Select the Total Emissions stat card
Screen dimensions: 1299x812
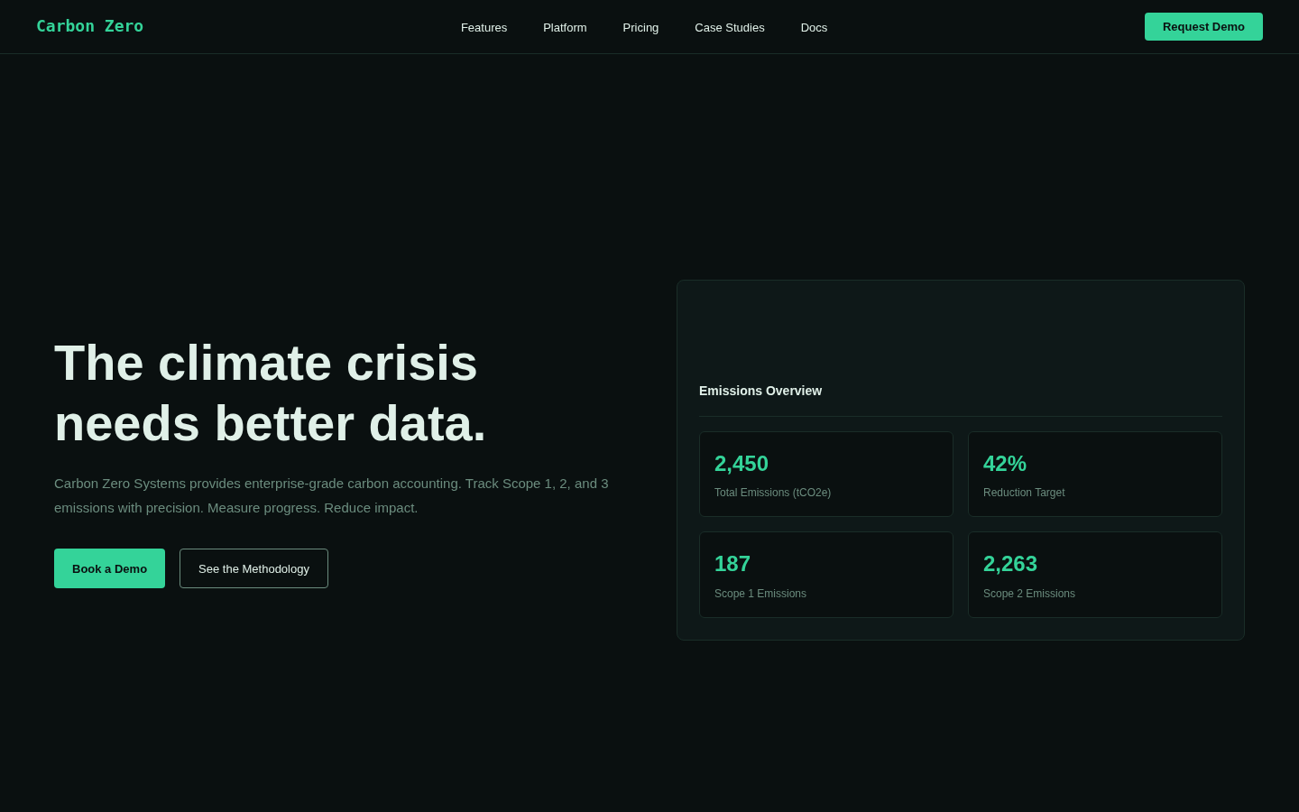[x=826, y=474]
